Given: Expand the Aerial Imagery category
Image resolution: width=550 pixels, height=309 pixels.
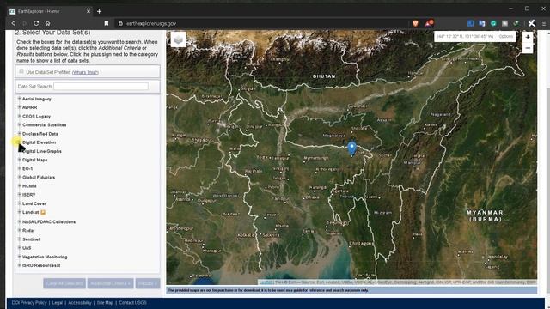Looking at the screenshot, I should [x=20, y=99].
